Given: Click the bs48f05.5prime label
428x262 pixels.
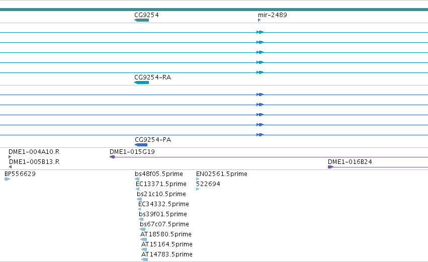Looking at the screenshot, I should [159, 174].
